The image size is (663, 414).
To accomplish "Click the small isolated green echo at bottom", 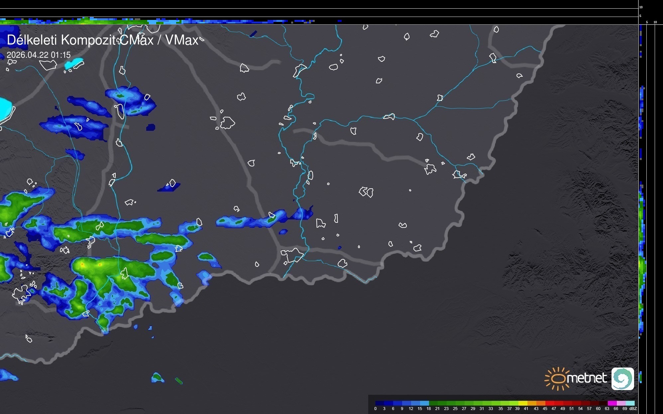I will tap(178, 381).
